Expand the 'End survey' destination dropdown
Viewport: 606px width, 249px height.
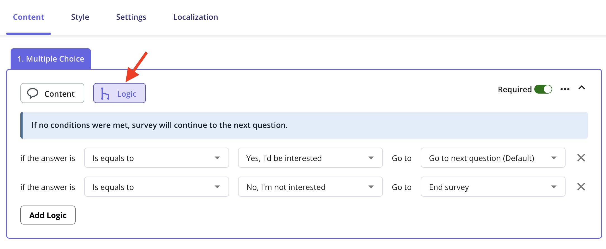493,187
